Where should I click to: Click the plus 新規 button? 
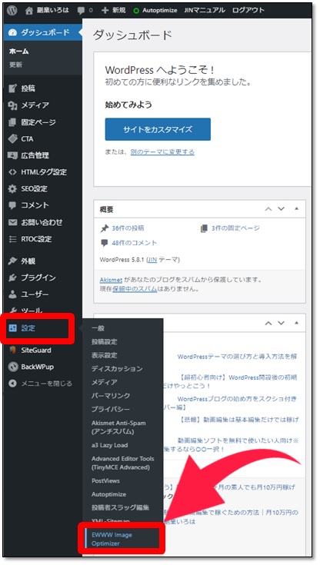point(113,11)
